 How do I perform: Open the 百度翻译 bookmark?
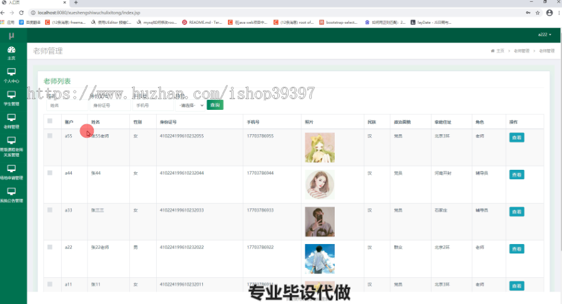coord(30,22)
